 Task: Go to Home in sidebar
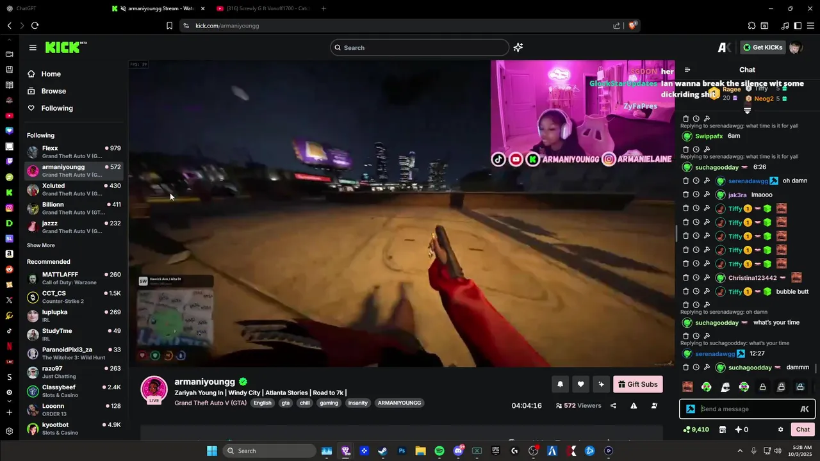click(44, 74)
